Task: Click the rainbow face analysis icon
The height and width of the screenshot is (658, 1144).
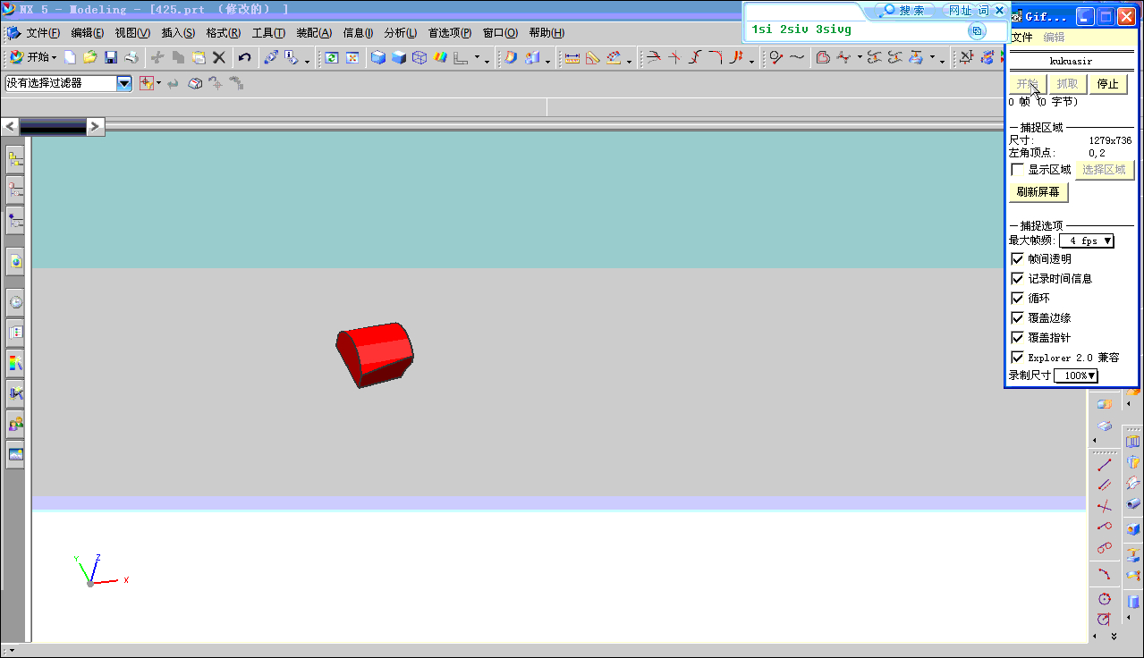Action: (x=440, y=57)
